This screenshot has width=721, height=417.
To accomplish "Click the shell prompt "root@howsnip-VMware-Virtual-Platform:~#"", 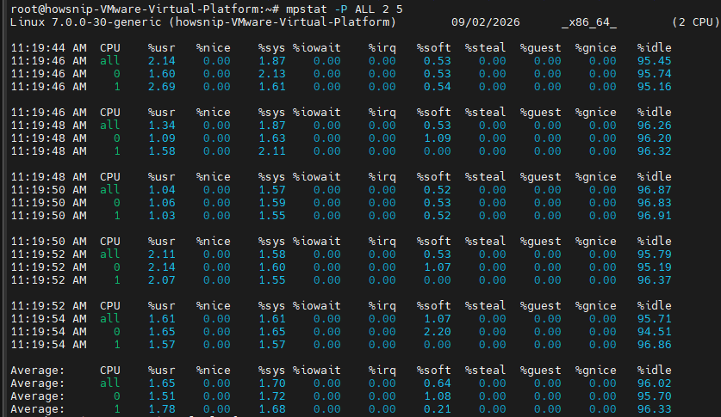I will click(145, 9).
